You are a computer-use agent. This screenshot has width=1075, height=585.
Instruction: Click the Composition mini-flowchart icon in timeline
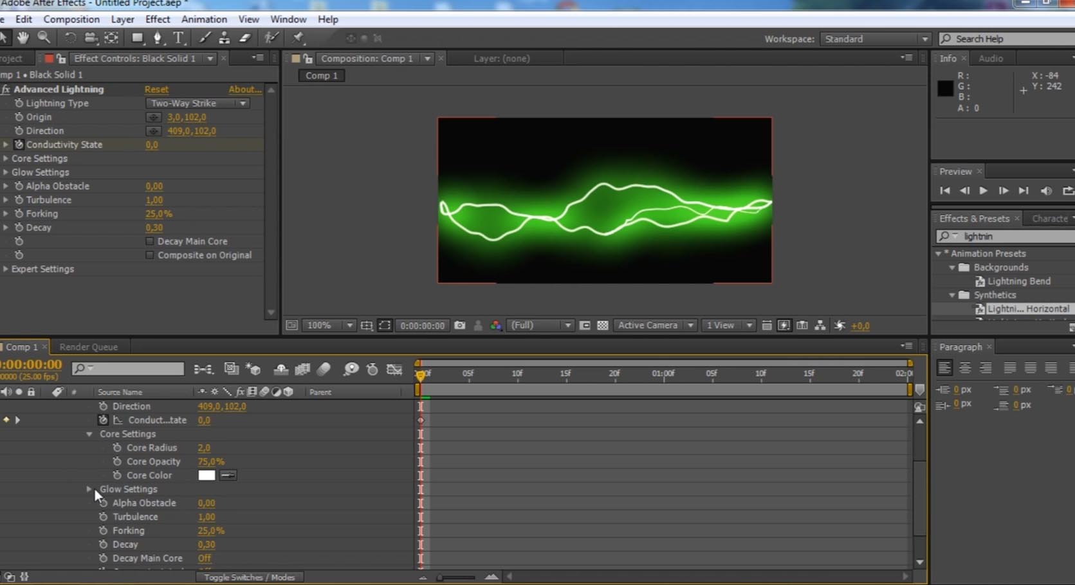click(x=203, y=369)
